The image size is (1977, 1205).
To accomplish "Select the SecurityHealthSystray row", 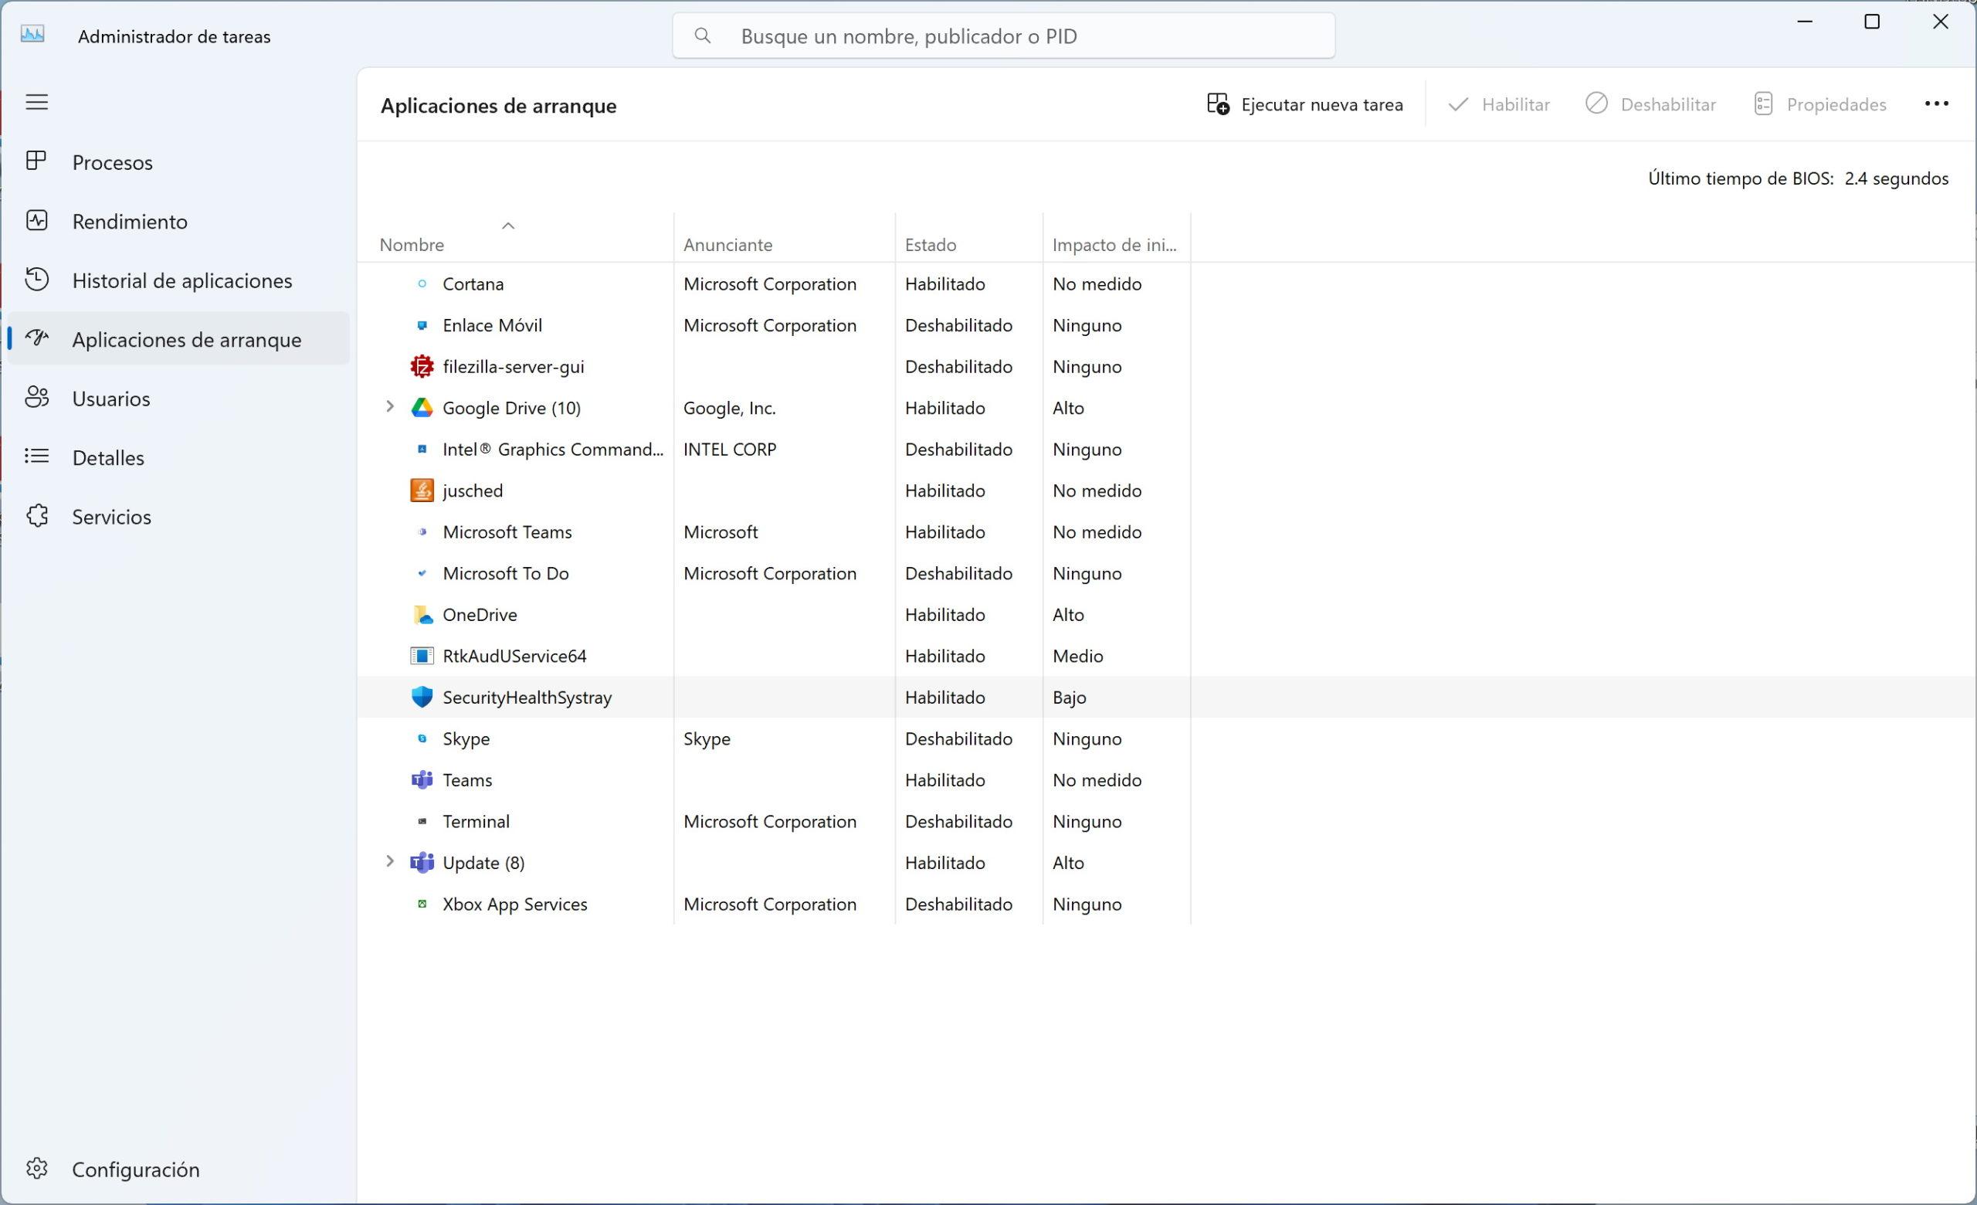I will tap(527, 698).
